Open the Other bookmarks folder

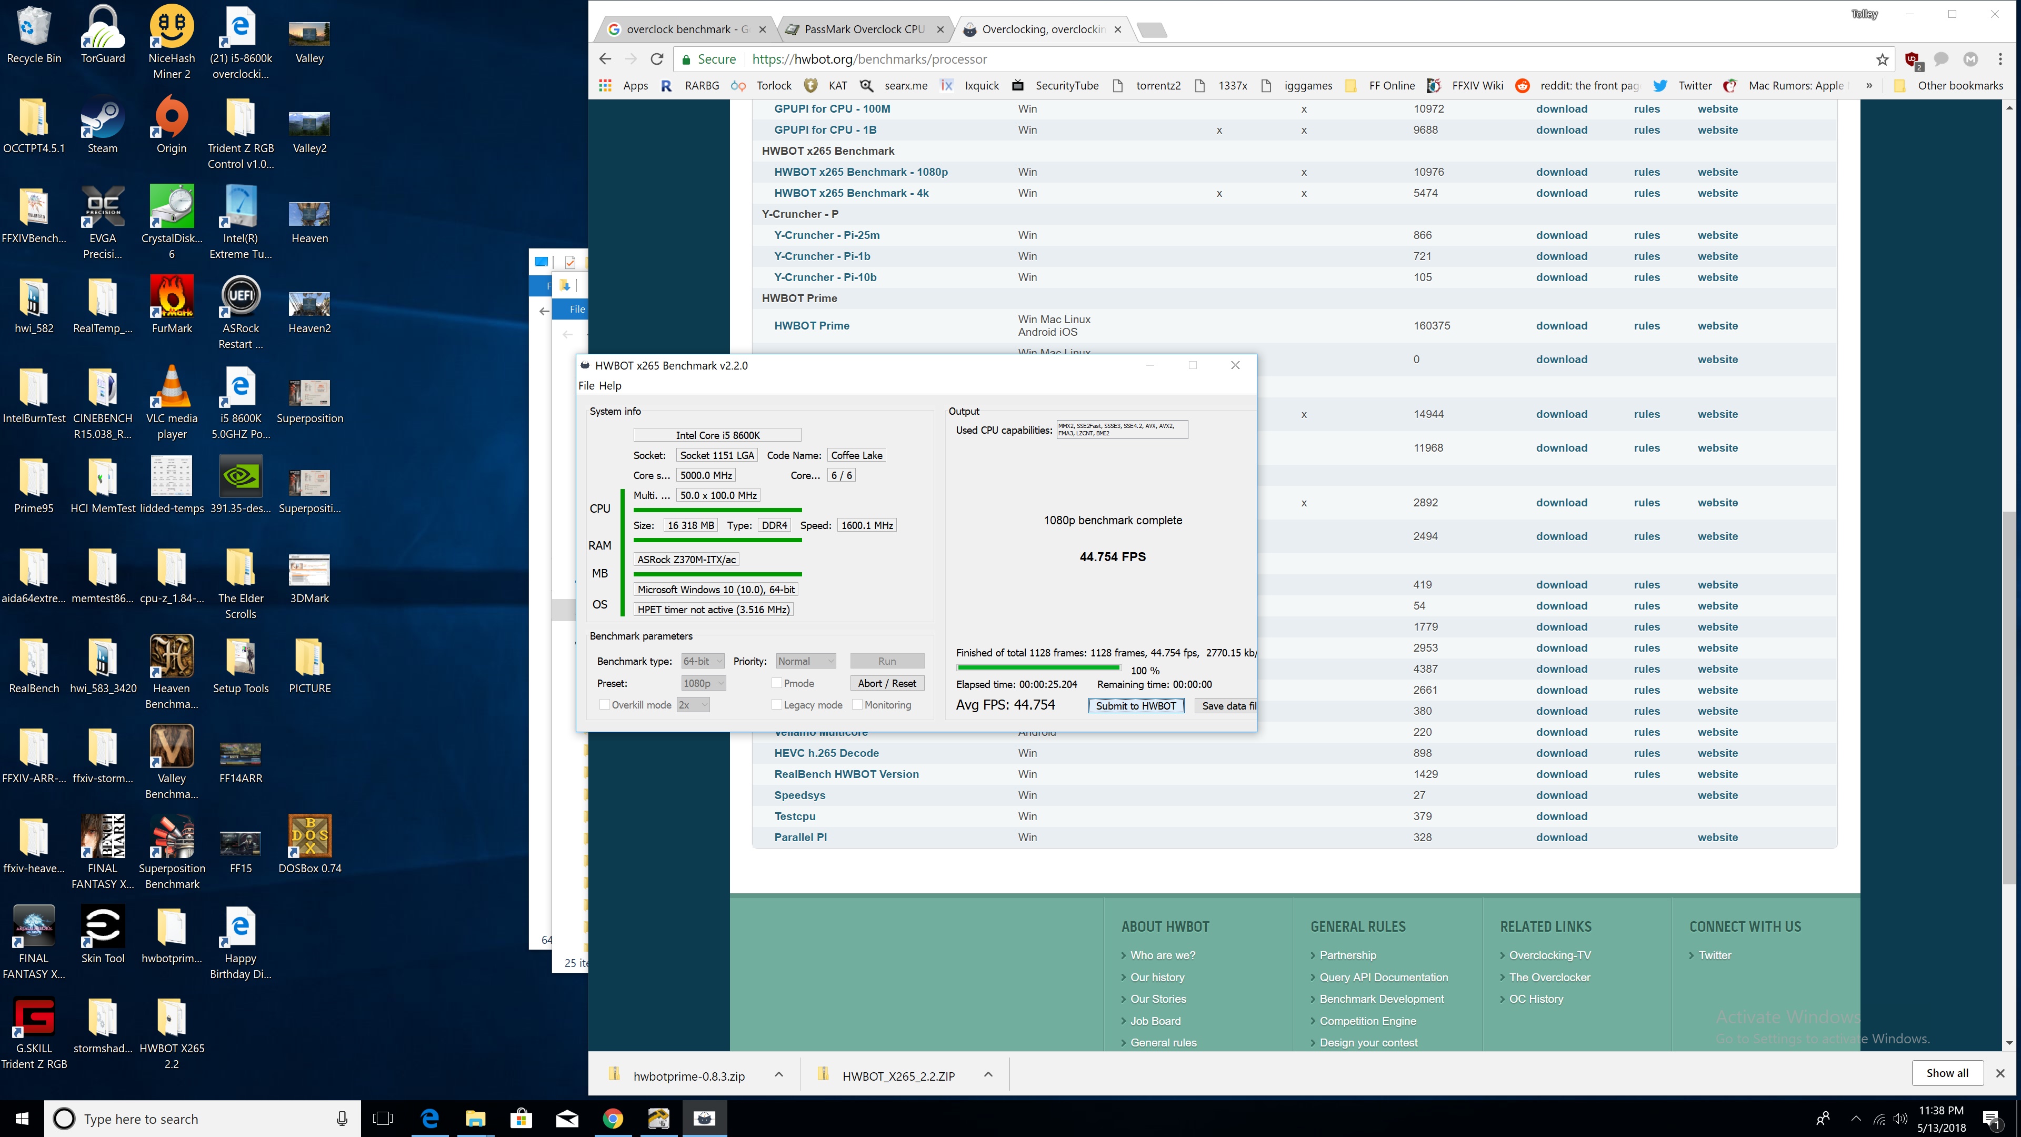tap(1949, 85)
